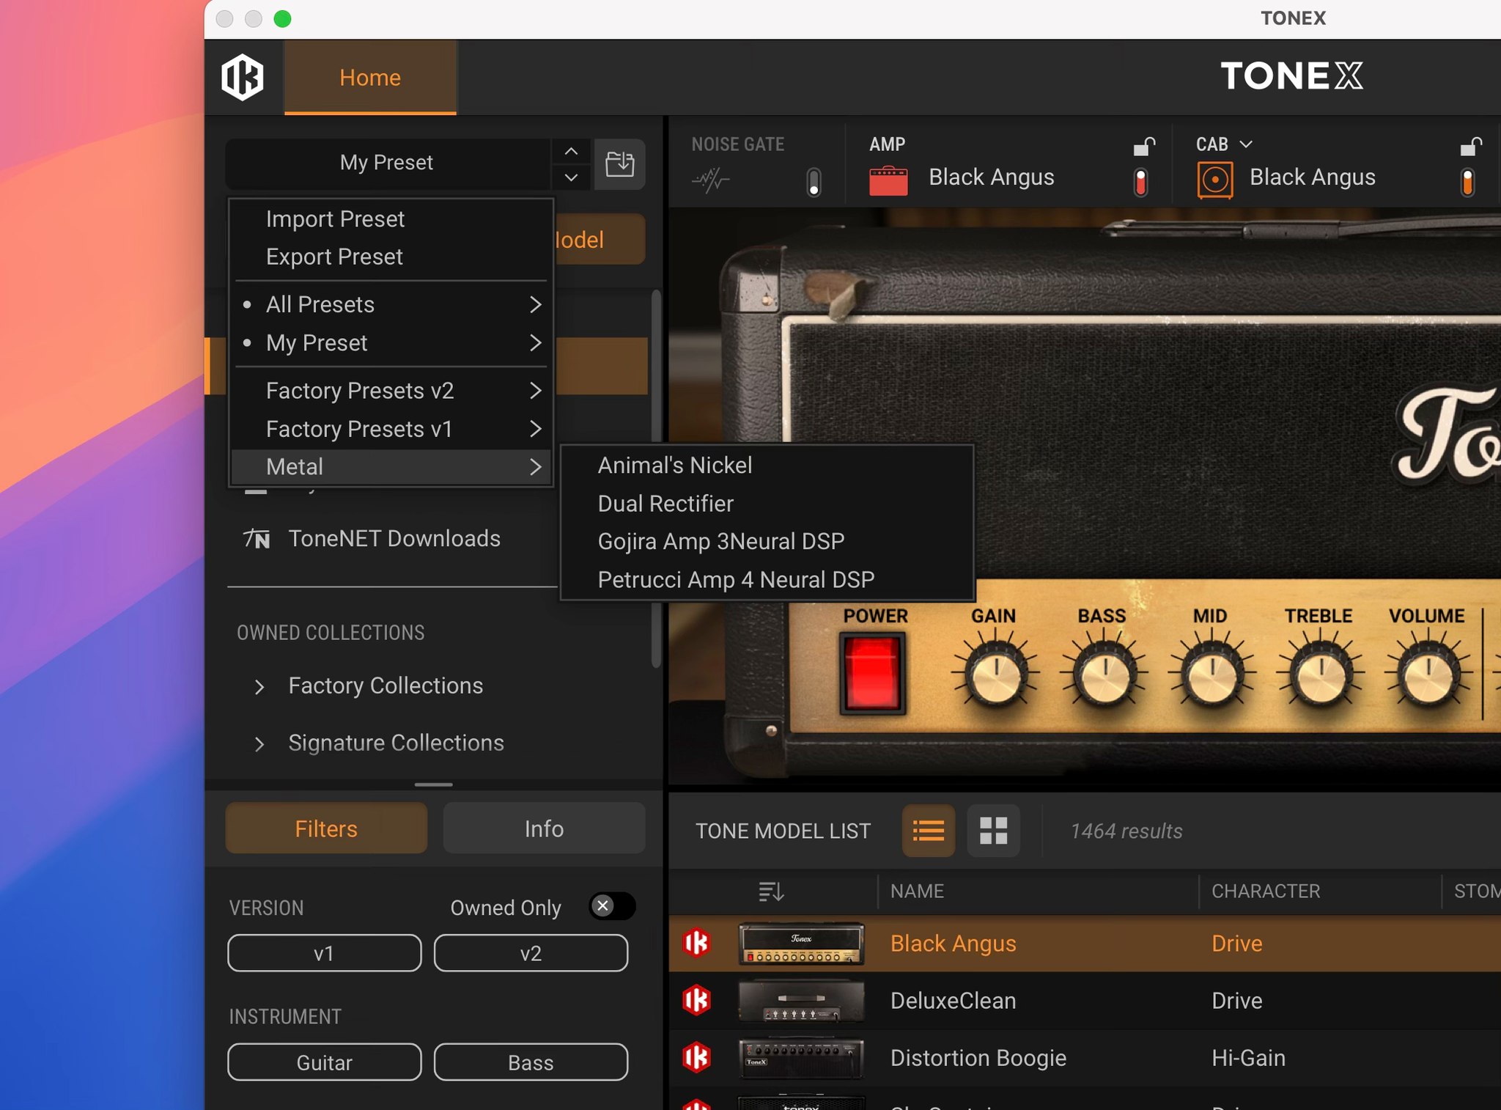Image resolution: width=1501 pixels, height=1110 pixels.
Task: Click the ToneNET Downloads icon
Action: coord(257,539)
